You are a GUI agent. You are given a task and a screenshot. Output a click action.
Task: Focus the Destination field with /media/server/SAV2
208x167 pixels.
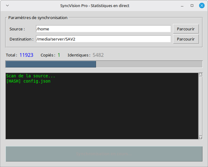tap(103, 39)
